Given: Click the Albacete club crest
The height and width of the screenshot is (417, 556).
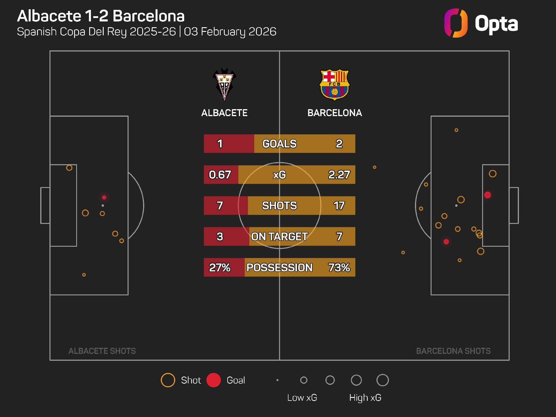Looking at the screenshot, I should pos(224,84).
